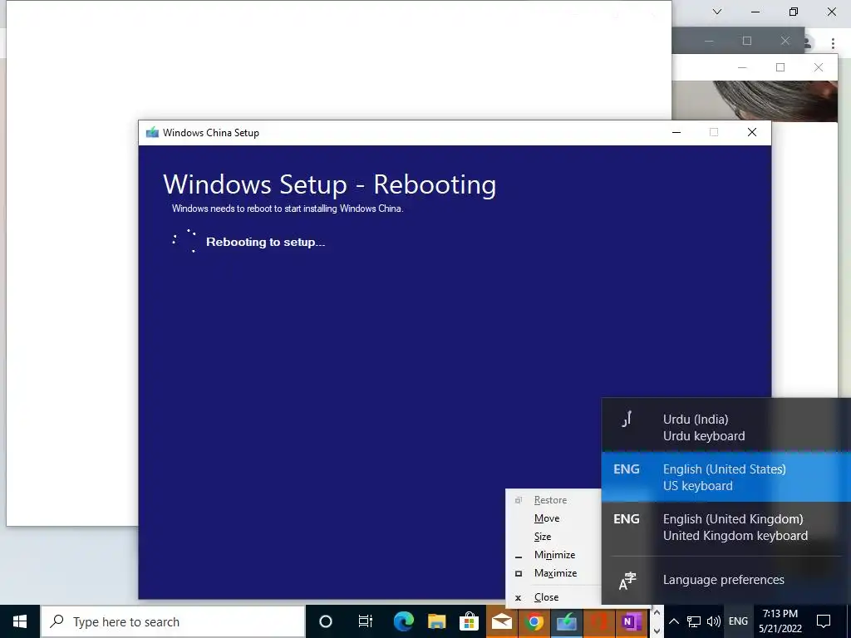The width and height of the screenshot is (851, 638).
Task: Click the Rebooting to setup... text
Action: [x=265, y=242]
